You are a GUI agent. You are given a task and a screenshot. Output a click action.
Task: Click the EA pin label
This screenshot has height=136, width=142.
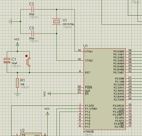pyautogui.click(x=87, y=94)
